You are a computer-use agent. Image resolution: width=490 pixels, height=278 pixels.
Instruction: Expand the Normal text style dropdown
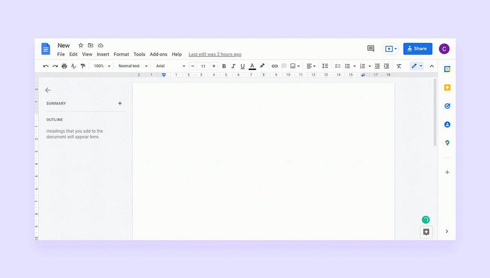point(133,66)
